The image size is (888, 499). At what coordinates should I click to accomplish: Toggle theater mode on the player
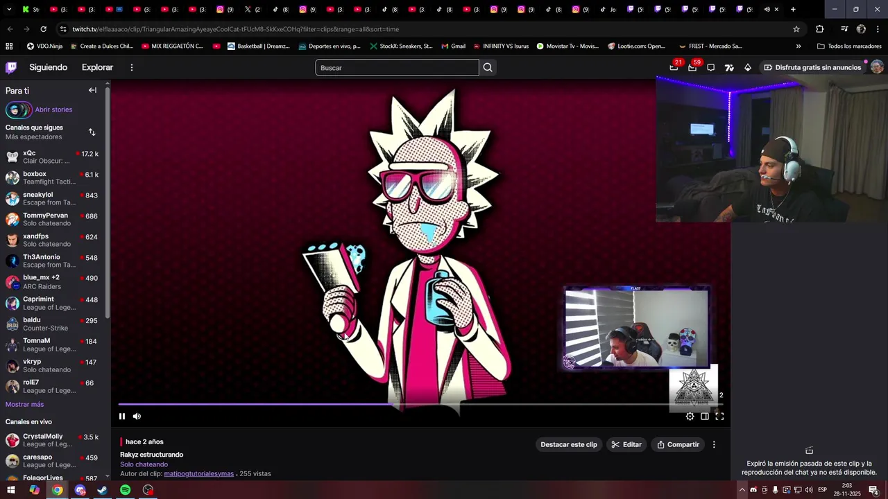pos(704,416)
